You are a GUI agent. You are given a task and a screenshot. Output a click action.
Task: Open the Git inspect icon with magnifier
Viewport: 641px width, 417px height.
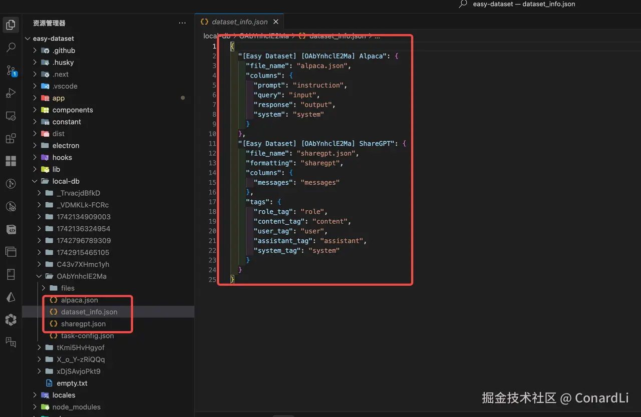(11, 206)
